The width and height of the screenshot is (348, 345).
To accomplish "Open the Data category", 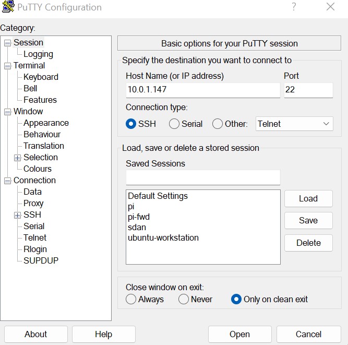I will point(32,192).
